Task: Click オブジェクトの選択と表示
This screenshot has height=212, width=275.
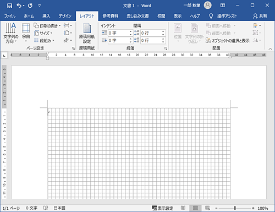Action: point(228,41)
